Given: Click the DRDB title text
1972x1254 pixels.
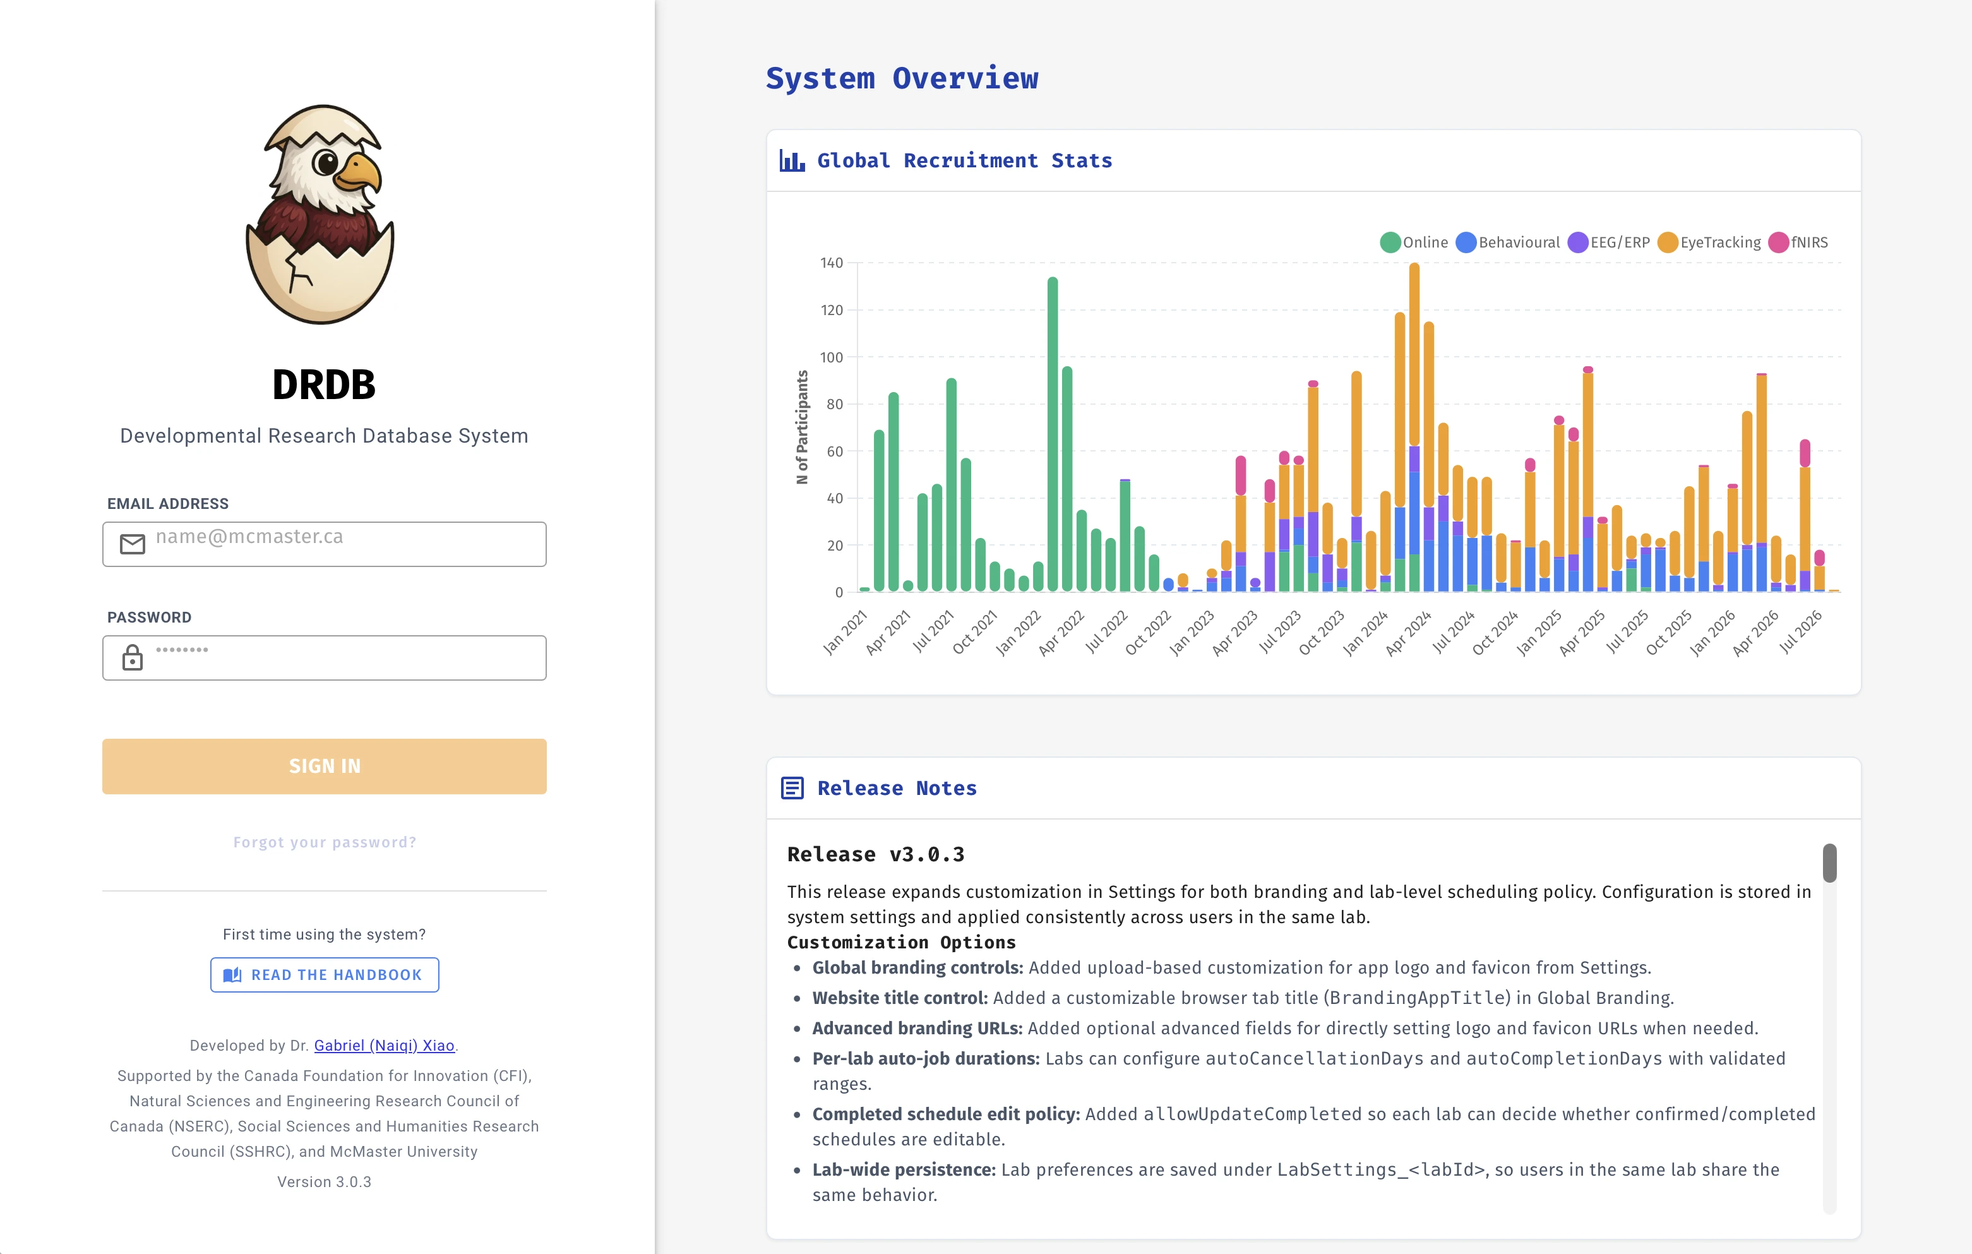Looking at the screenshot, I should click(325, 385).
